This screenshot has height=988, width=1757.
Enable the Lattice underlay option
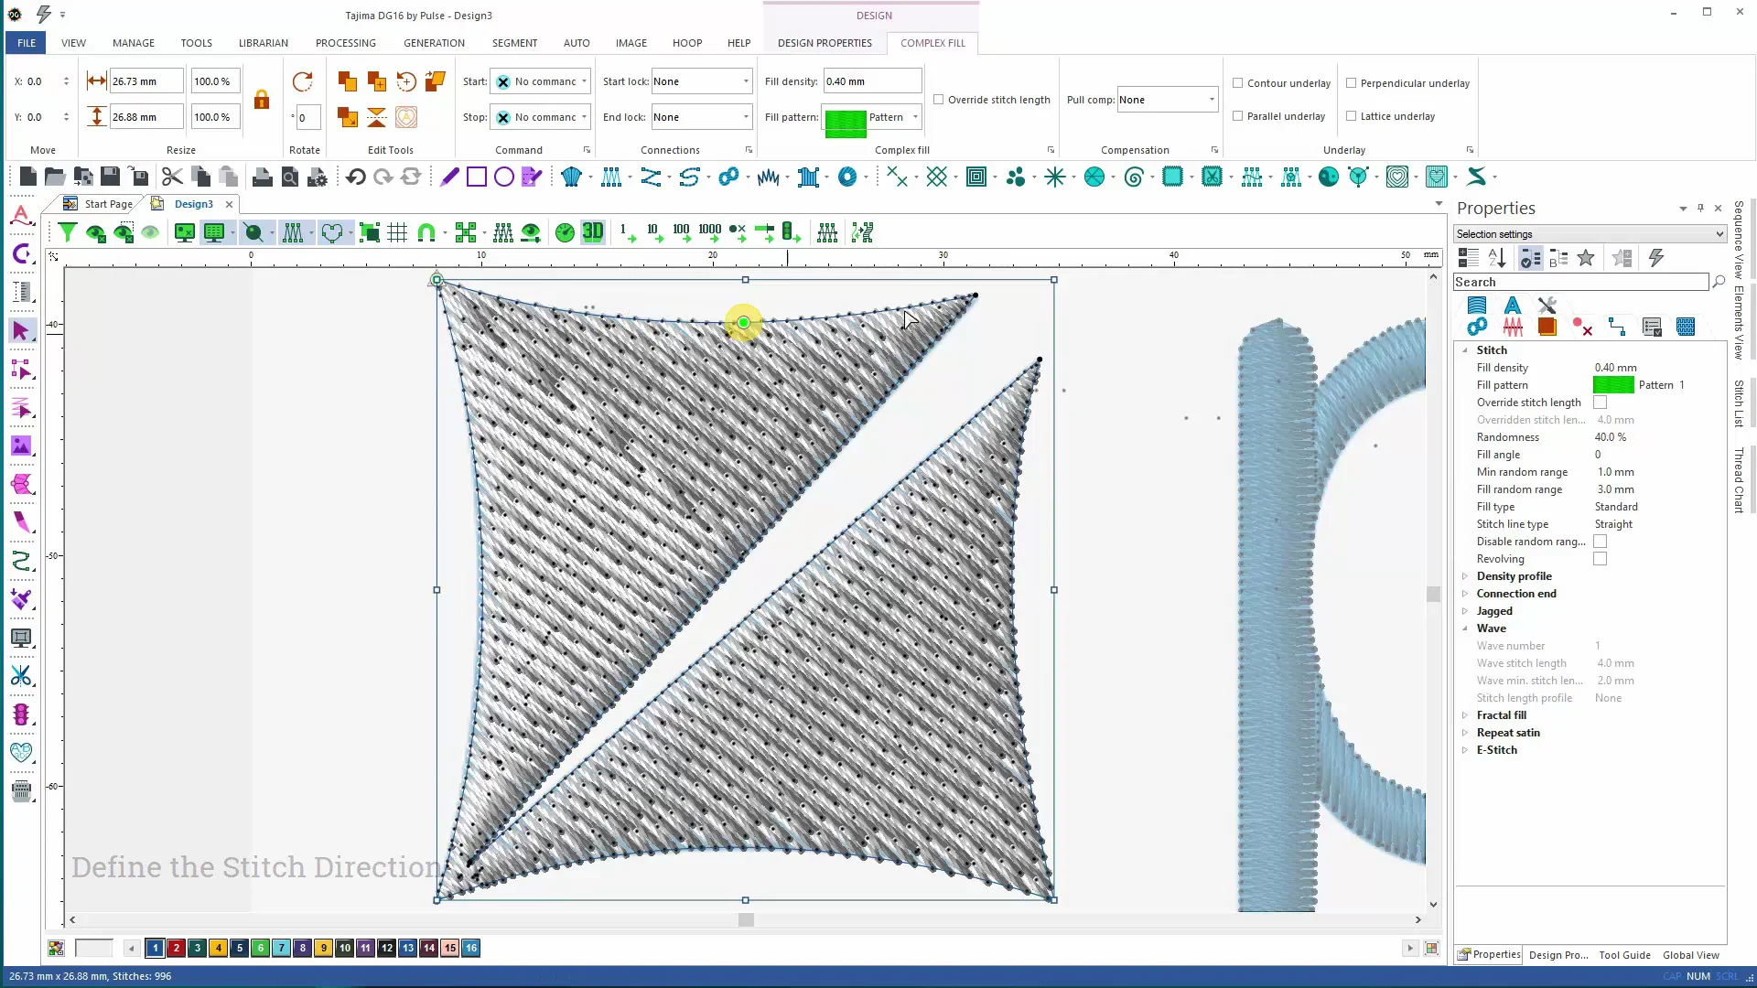click(1352, 116)
